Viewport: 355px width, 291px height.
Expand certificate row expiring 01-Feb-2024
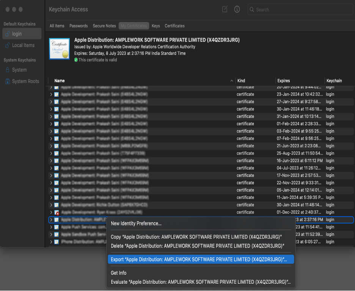click(51, 124)
